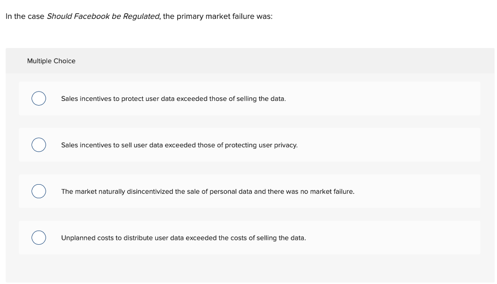The image size is (497, 284).
Task: Click the 'Multiple Choice' heading label
Action: pyautogui.click(x=51, y=61)
